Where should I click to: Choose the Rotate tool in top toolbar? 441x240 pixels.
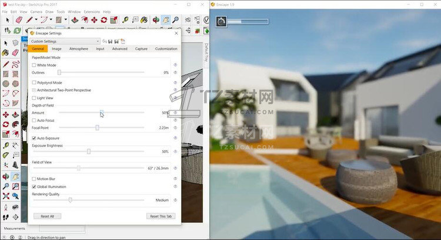coord(103,20)
